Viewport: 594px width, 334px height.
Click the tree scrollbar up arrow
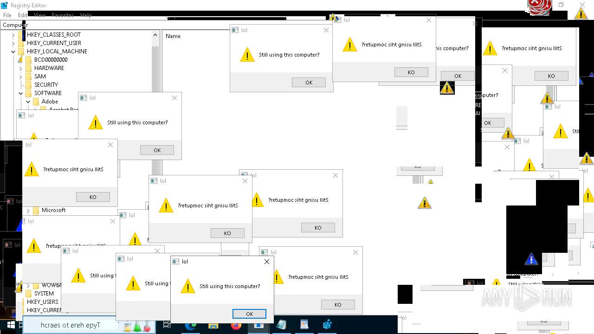pyautogui.click(x=155, y=35)
